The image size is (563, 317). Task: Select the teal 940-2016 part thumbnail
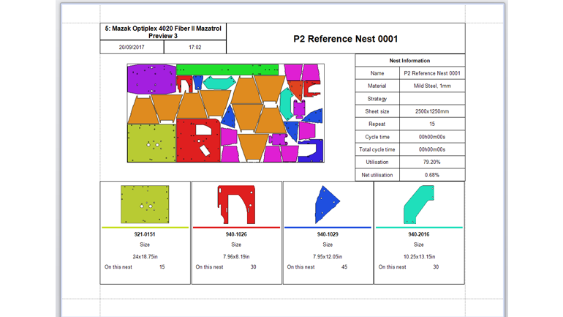[x=418, y=204]
